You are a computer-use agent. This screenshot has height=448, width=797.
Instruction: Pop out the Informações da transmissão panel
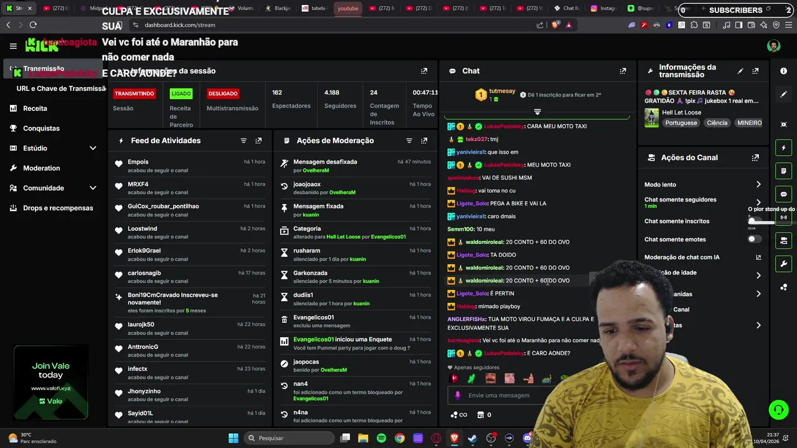pos(755,71)
